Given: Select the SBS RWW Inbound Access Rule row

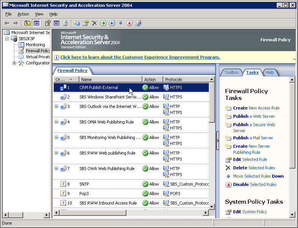Looking at the screenshot, I should [131, 203].
